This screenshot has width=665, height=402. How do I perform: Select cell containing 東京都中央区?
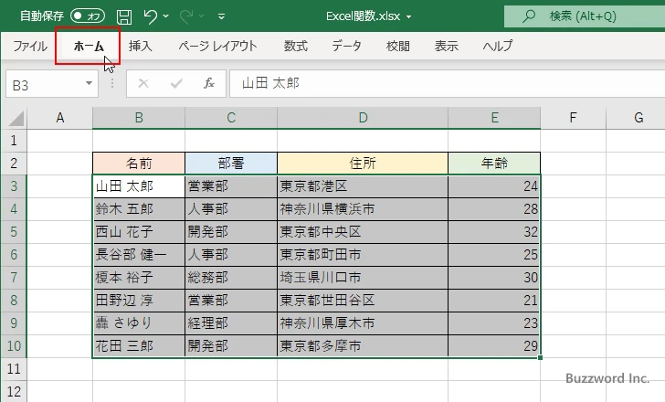pyautogui.click(x=363, y=232)
